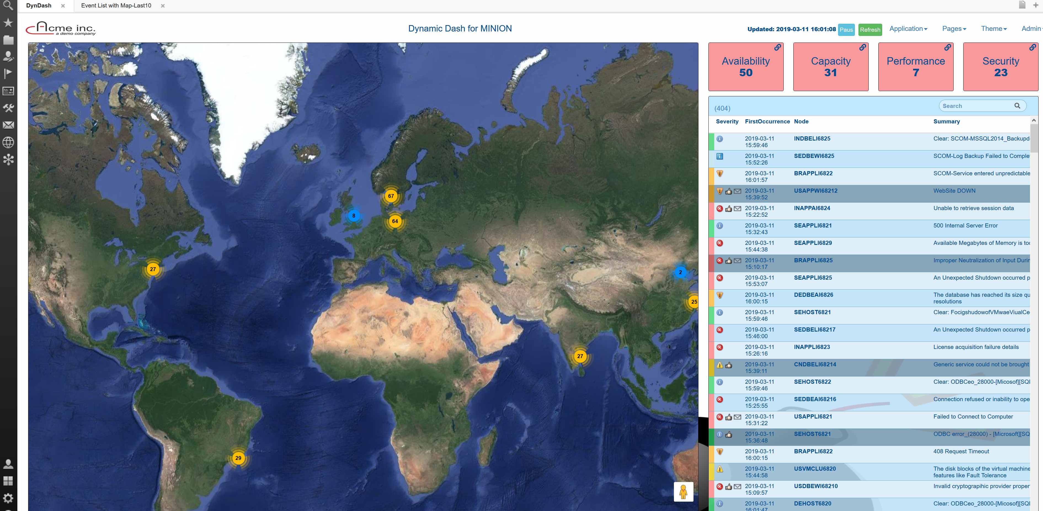The height and width of the screenshot is (511, 1043).
Task: Expand the Application dropdown menu
Action: [908, 29]
